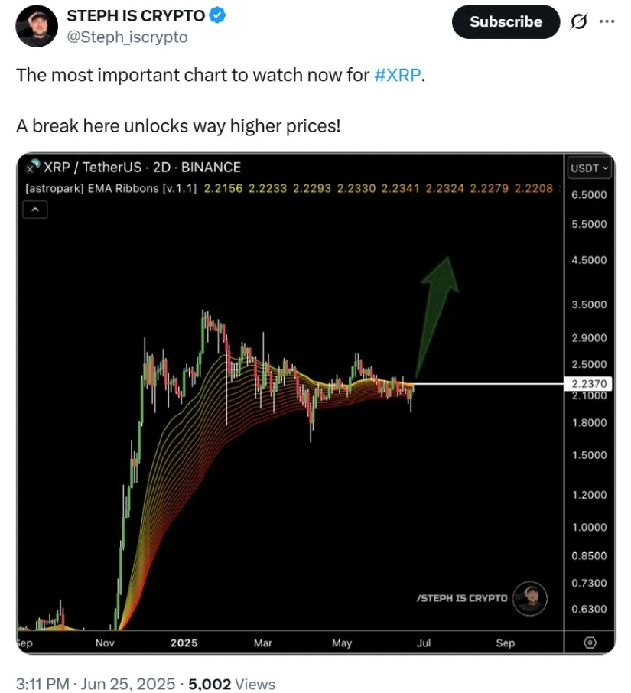Open the Grok icon beside Subscribe
The image size is (631, 693).
pos(579,22)
